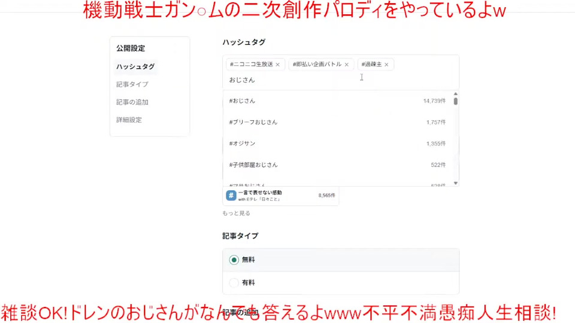This screenshot has height=323, width=575.
Task: Open 公開設定 in the sidebar
Action: pyautogui.click(x=131, y=48)
